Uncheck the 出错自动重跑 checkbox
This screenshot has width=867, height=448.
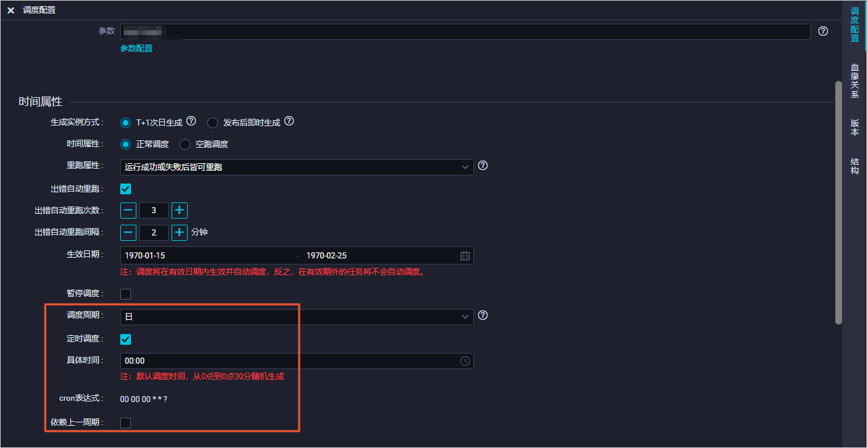pyautogui.click(x=126, y=189)
